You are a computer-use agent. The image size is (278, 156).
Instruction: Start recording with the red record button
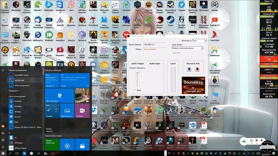(x=197, y=69)
